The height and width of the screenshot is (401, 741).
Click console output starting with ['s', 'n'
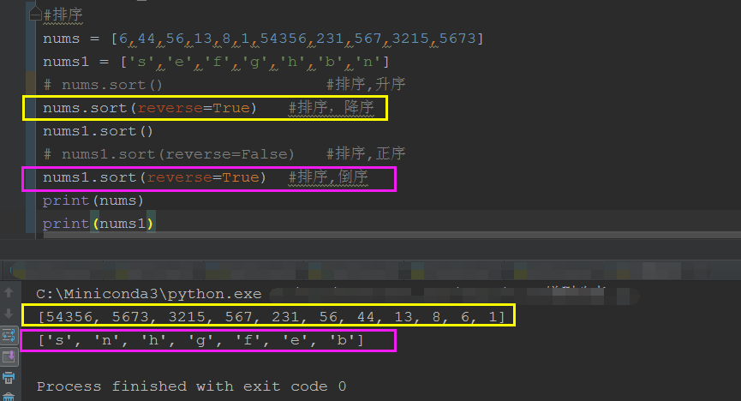pyautogui.click(x=200, y=340)
